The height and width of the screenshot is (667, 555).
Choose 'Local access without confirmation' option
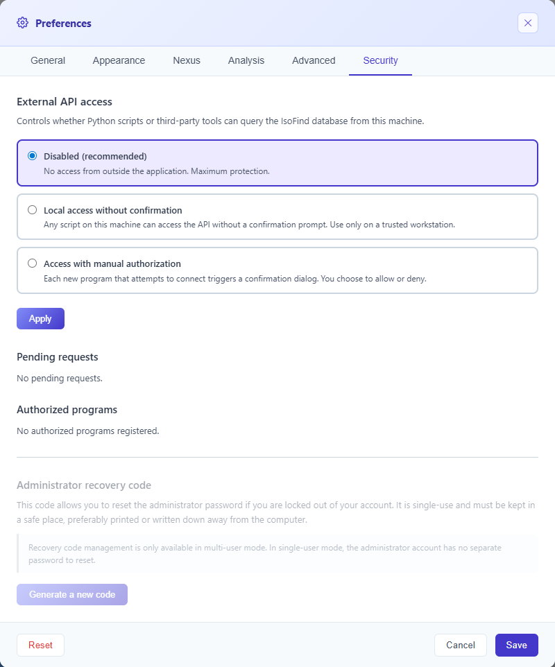tap(32, 209)
